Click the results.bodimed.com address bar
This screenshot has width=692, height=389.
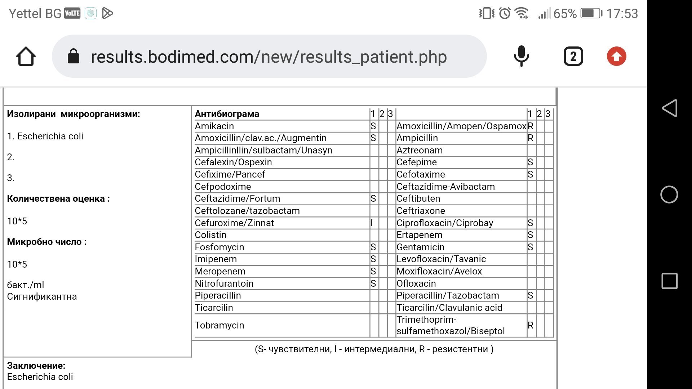(269, 57)
